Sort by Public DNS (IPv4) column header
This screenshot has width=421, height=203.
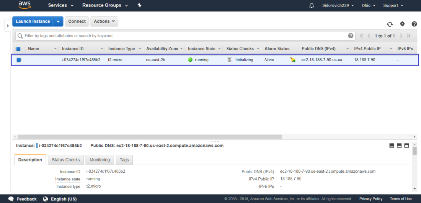point(318,49)
